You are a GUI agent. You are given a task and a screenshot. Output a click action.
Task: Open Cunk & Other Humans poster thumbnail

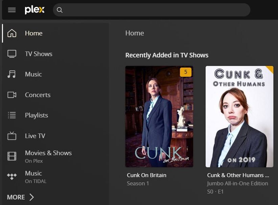click(x=239, y=116)
